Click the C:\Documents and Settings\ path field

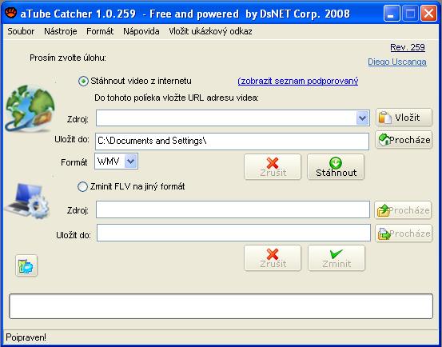[232, 142]
